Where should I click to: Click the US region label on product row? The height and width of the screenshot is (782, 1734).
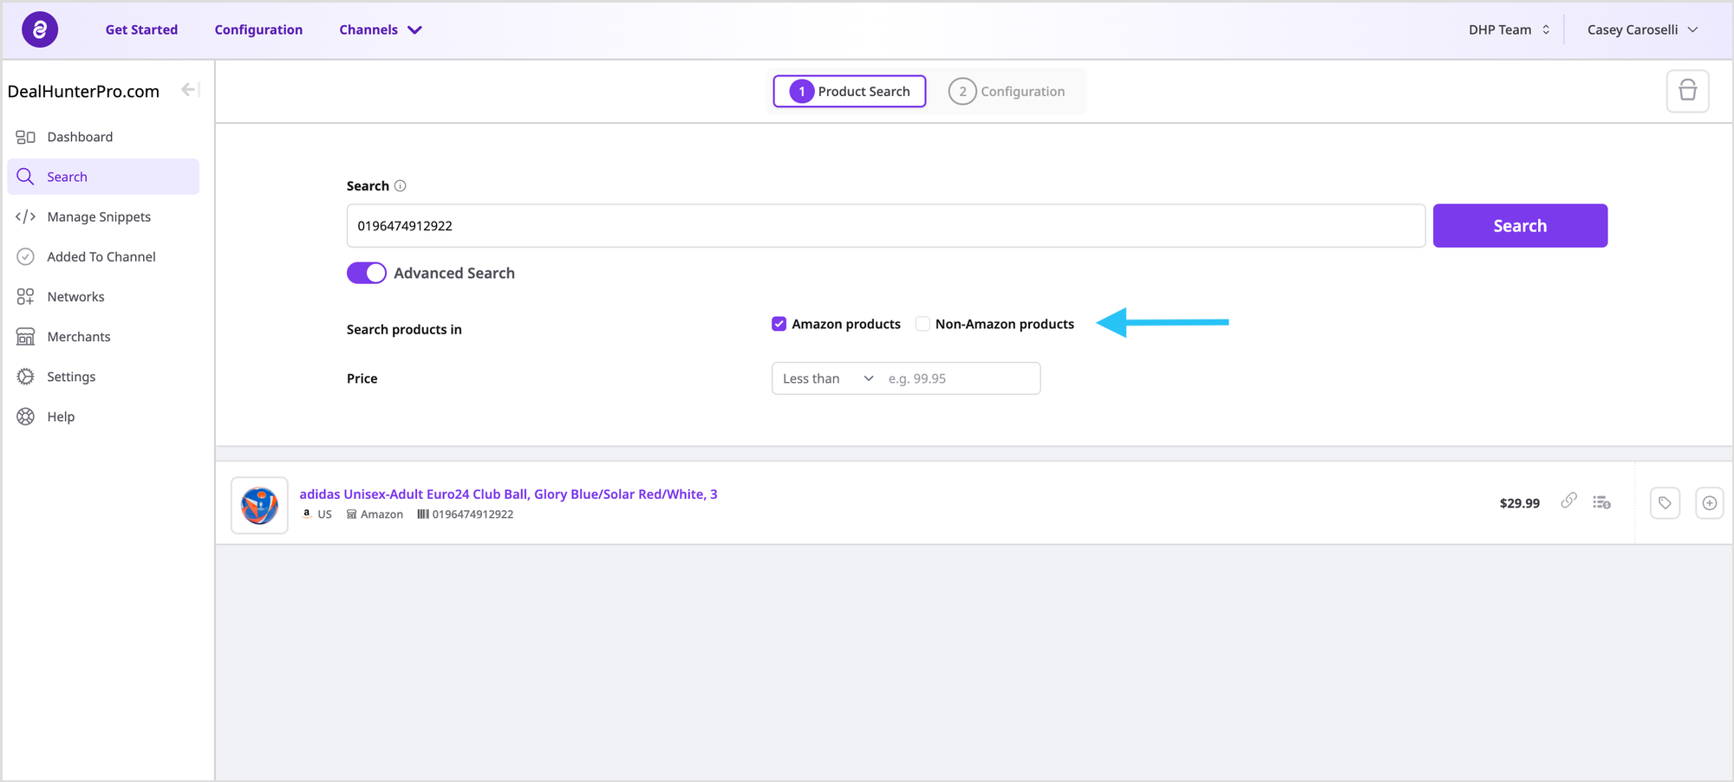click(x=324, y=514)
